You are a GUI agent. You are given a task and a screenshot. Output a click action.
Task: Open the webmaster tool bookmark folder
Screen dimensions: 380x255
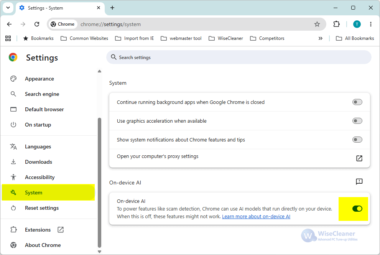point(181,38)
